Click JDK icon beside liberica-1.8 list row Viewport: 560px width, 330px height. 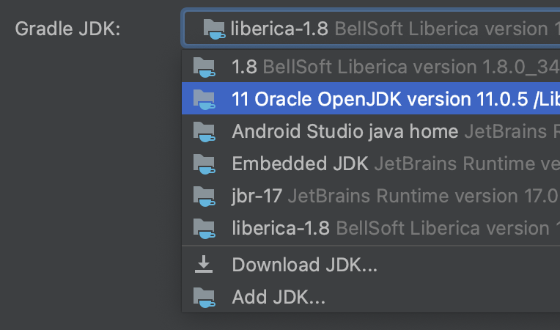click(205, 228)
